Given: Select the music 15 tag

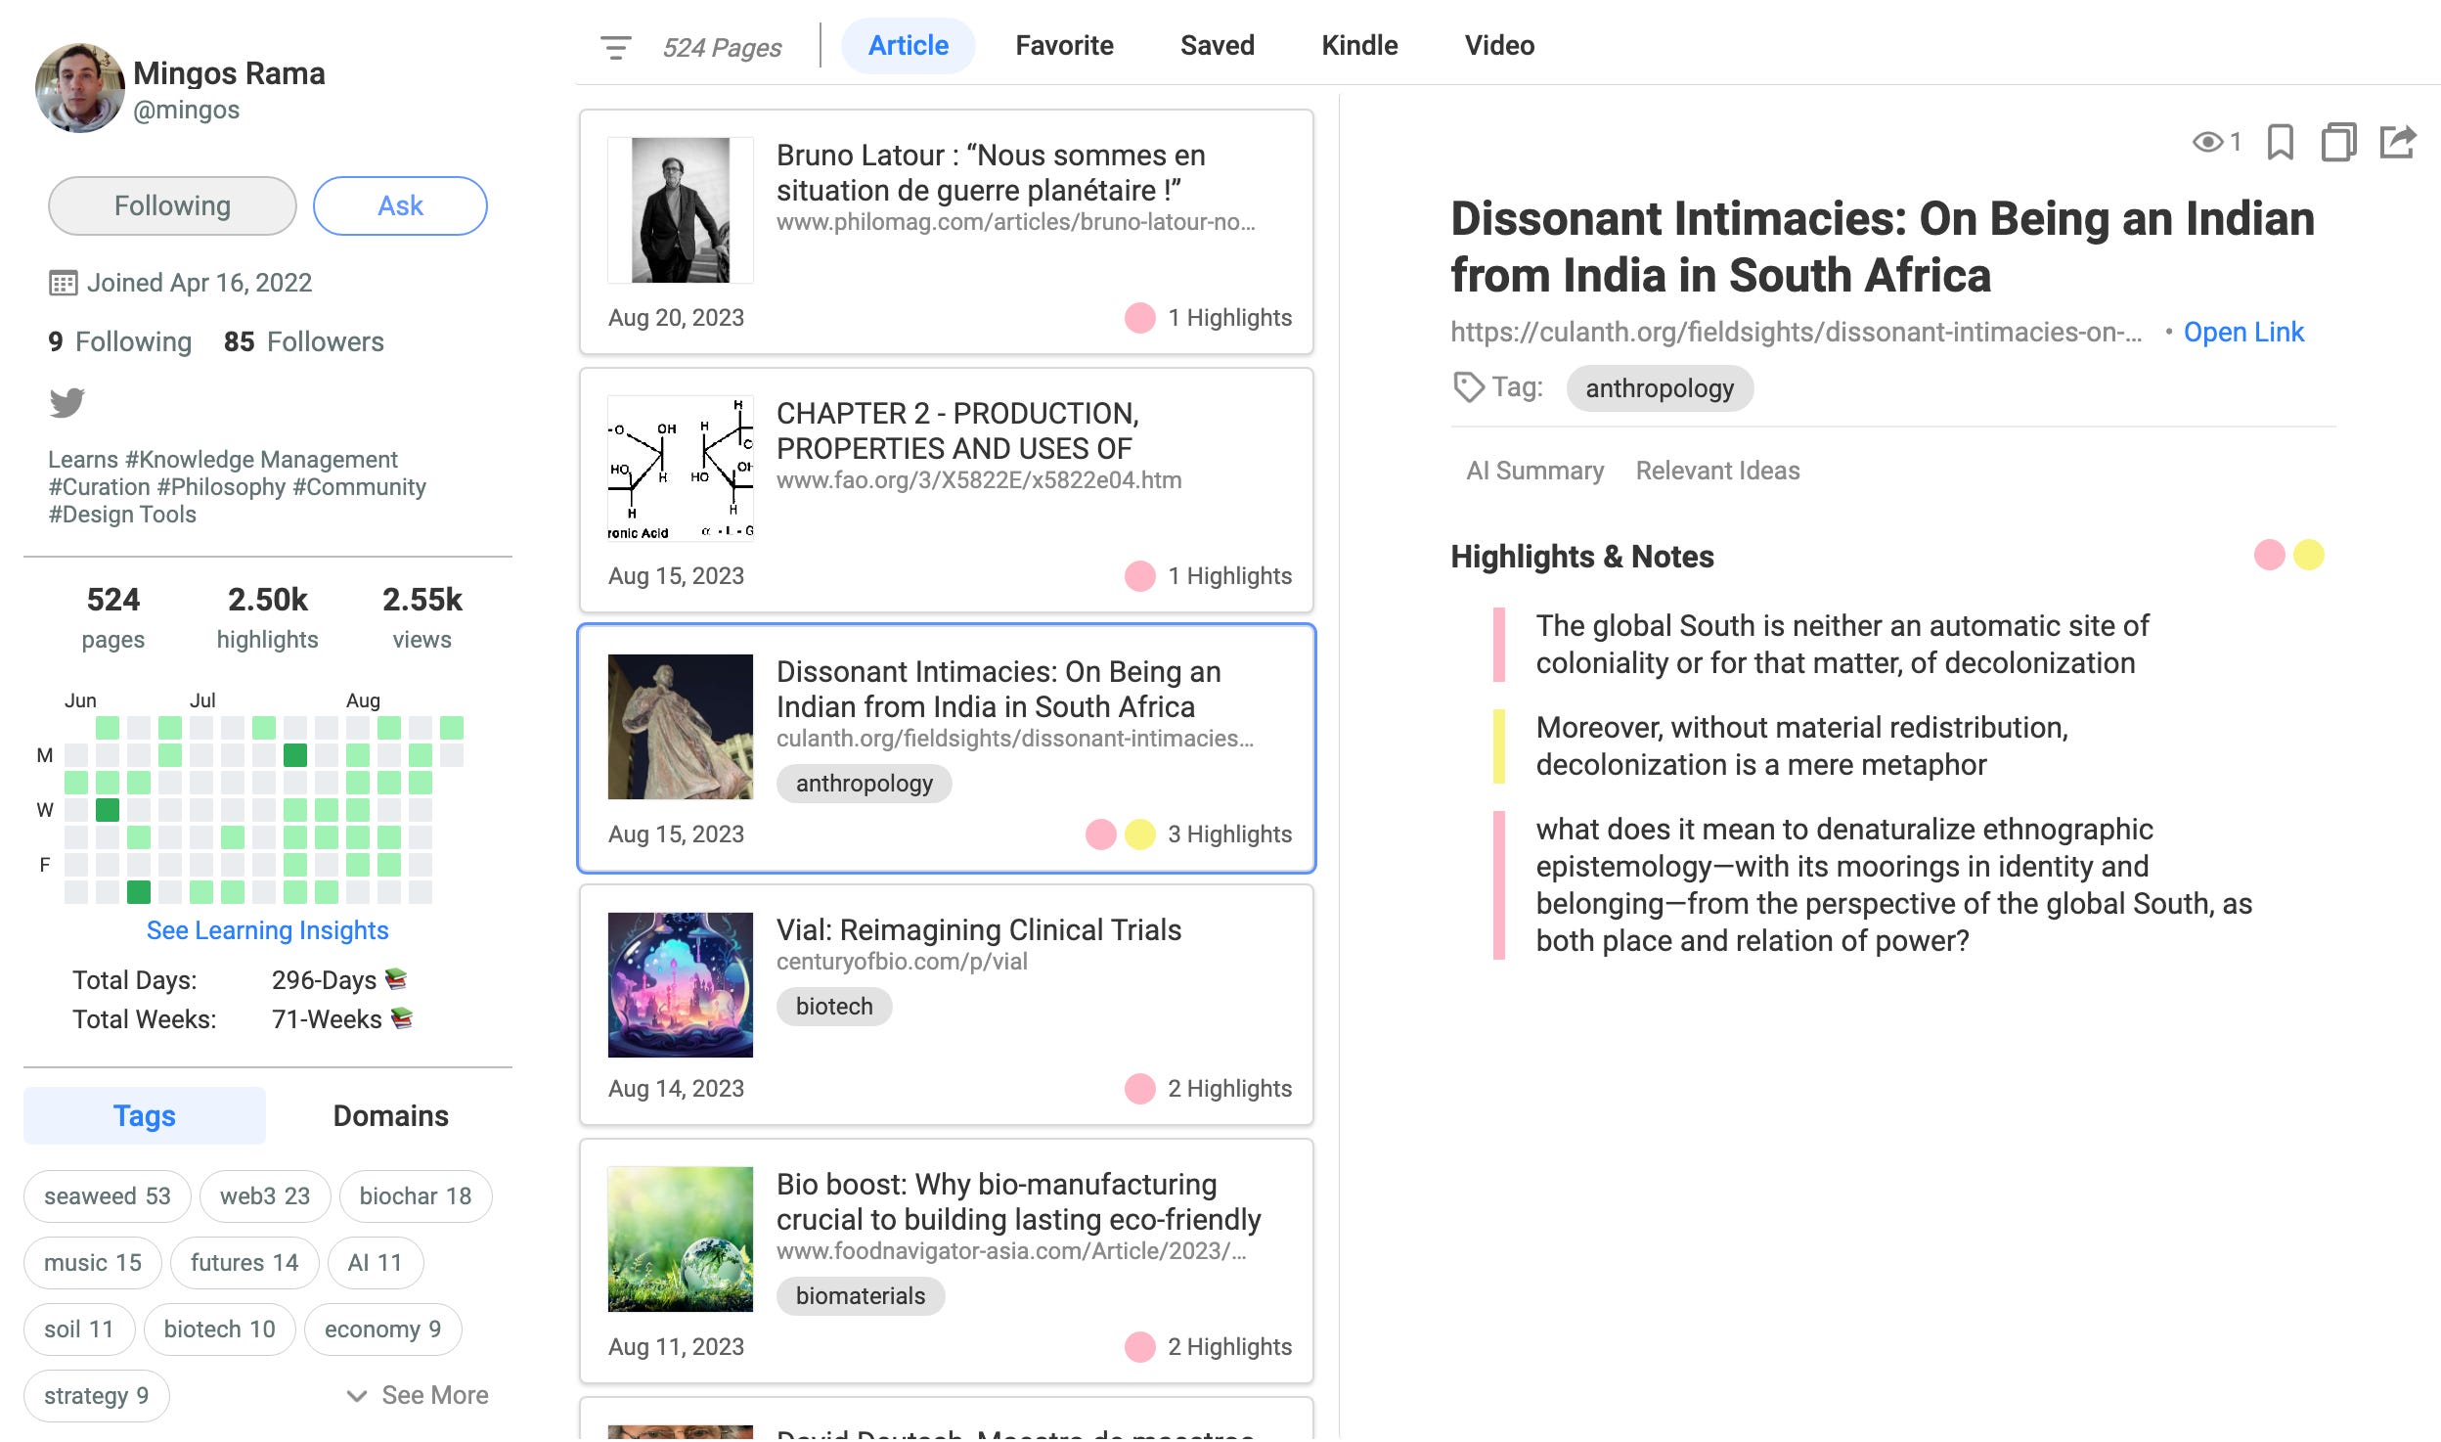Looking at the screenshot, I should [x=93, y=1262].
